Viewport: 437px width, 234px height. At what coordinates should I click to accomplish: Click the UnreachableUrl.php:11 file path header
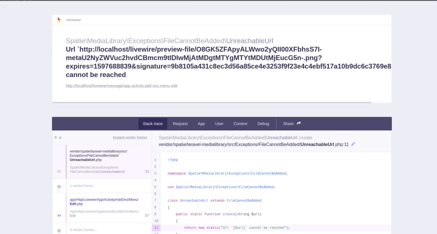coord(253,144)
